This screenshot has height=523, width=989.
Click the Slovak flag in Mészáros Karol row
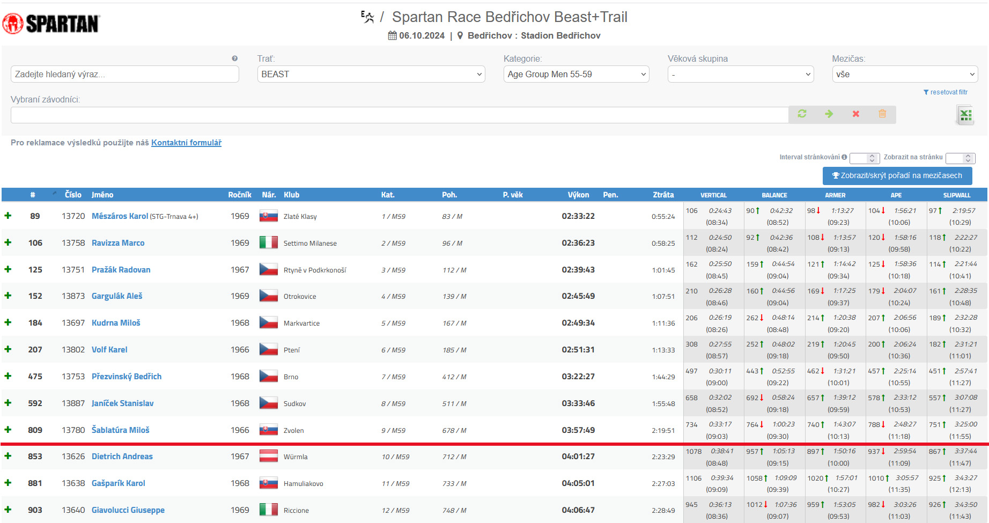pos(268,216)
